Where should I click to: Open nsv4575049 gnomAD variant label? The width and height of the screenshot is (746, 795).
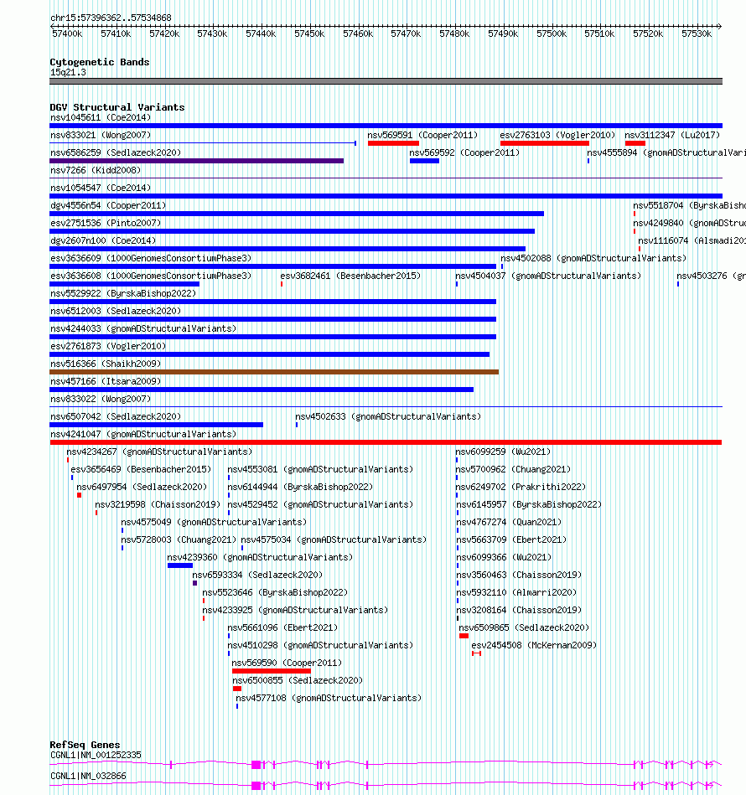(214, 522)
